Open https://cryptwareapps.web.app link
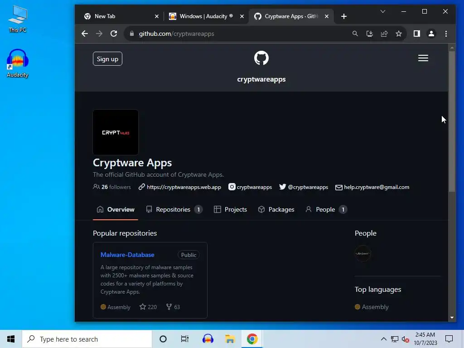464x348 pixels. click(x=180, y=187)
